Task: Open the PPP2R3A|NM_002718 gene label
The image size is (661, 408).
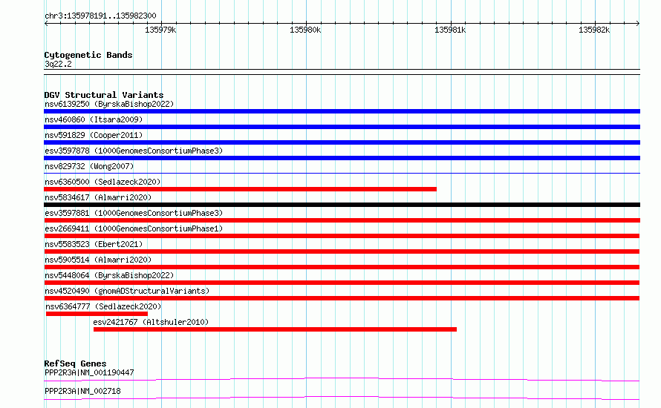Action: coord(82,391)
